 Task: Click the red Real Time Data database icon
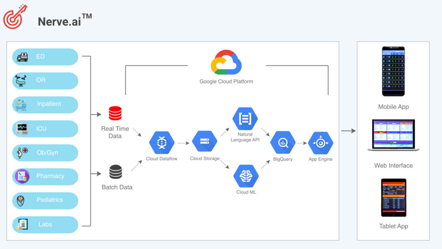[x=115, y=113]
